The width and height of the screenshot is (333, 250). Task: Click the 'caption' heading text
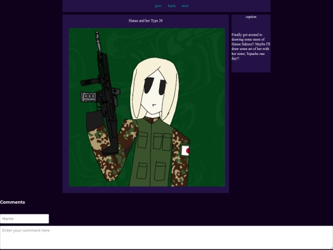pyautogui.click(x=251, y=17)
